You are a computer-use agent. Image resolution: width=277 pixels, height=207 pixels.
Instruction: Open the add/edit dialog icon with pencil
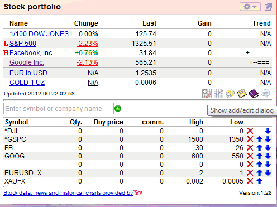(x=207, y=93)
